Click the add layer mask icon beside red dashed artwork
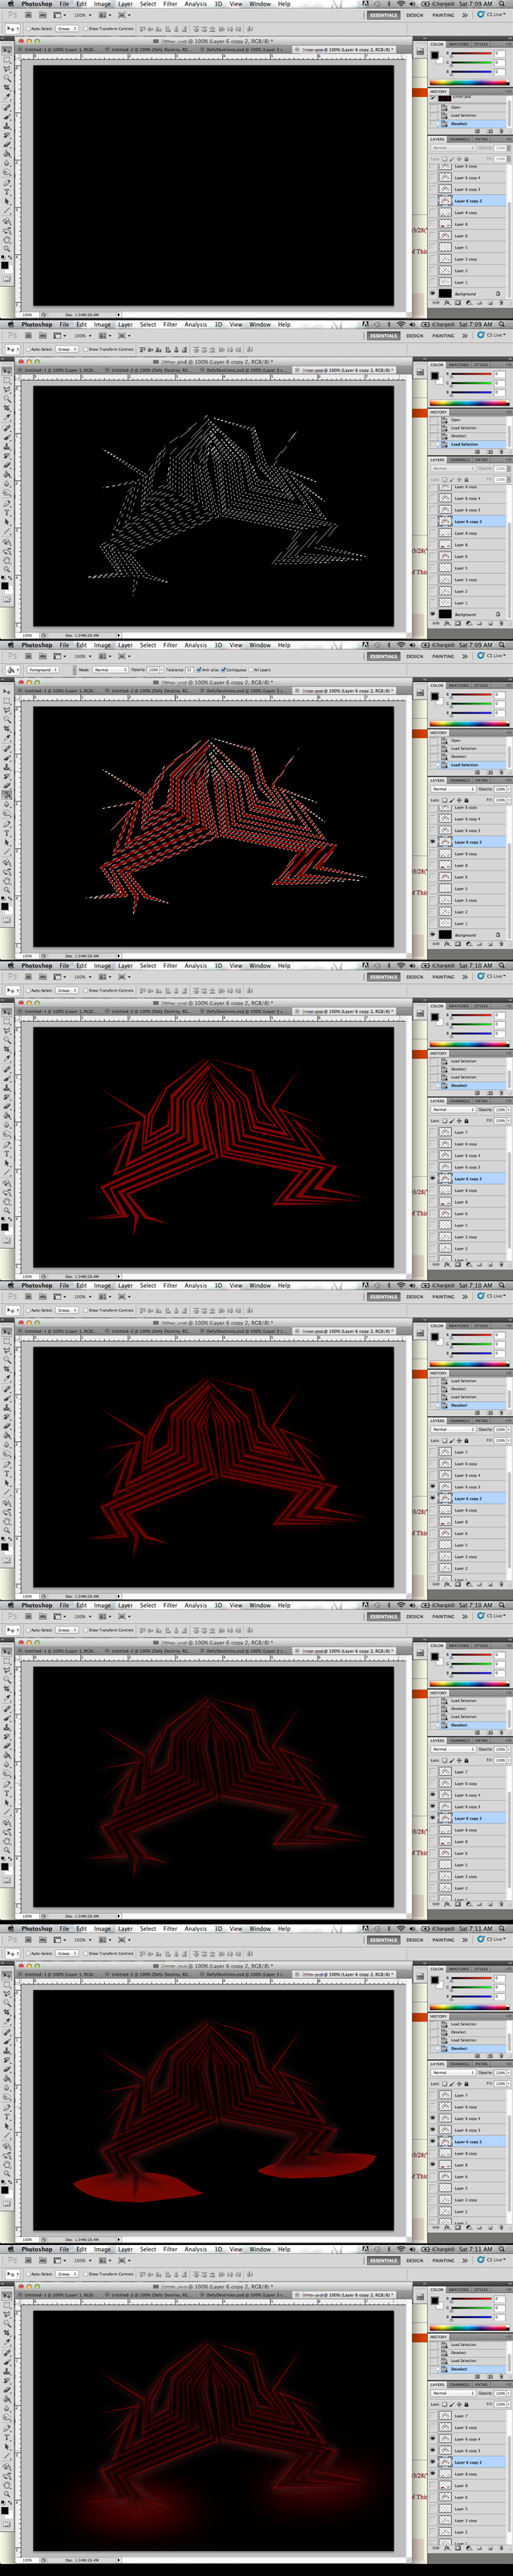The height and width of the screenshot is (2576, 513). (x=457, y=944)
